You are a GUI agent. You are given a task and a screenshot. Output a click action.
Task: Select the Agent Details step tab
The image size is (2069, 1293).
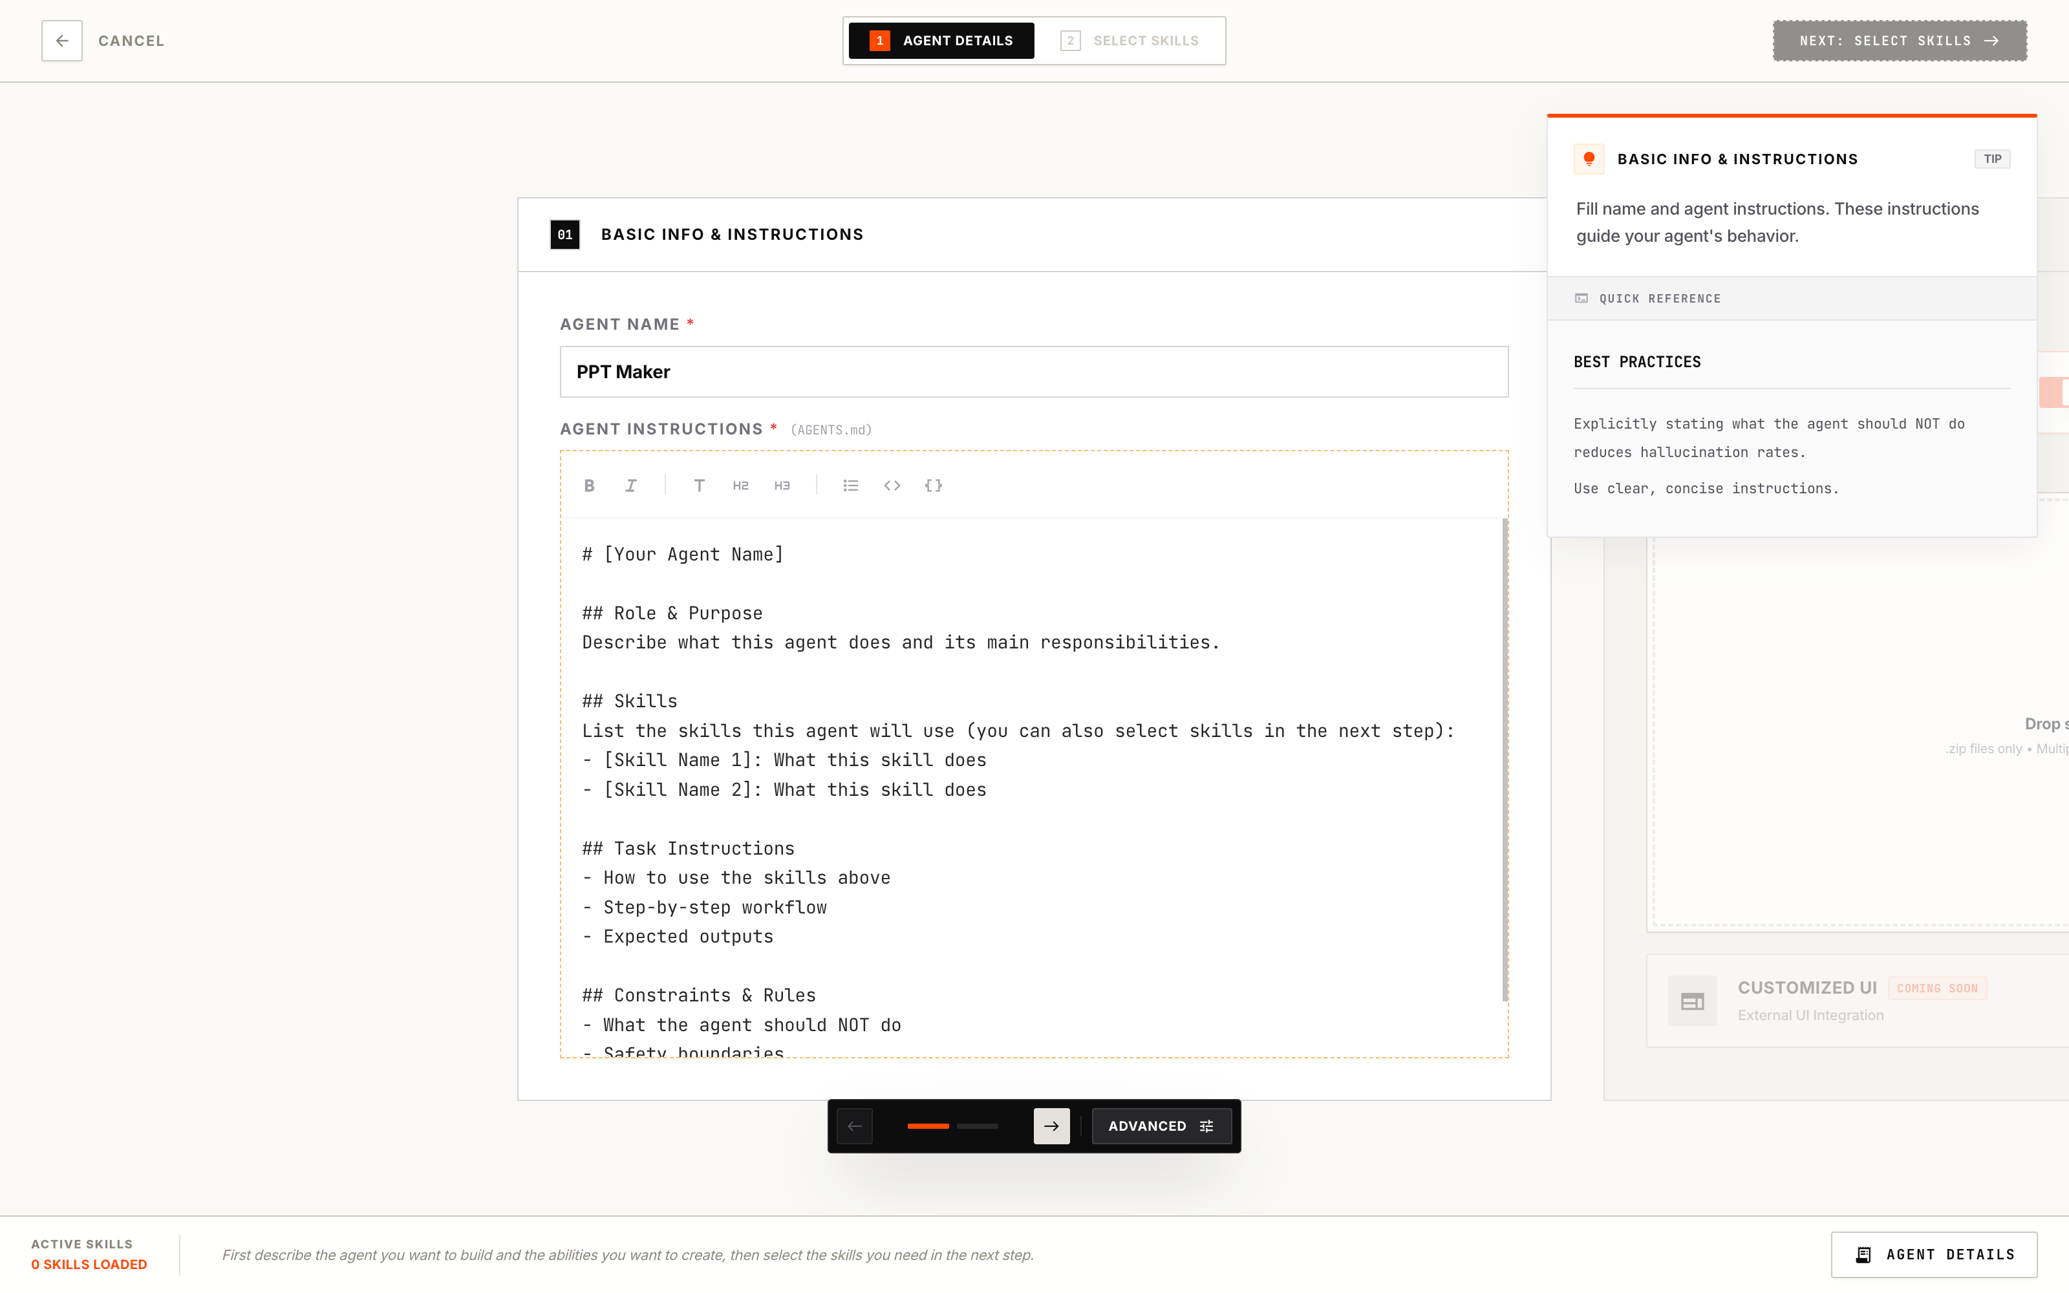941,41
